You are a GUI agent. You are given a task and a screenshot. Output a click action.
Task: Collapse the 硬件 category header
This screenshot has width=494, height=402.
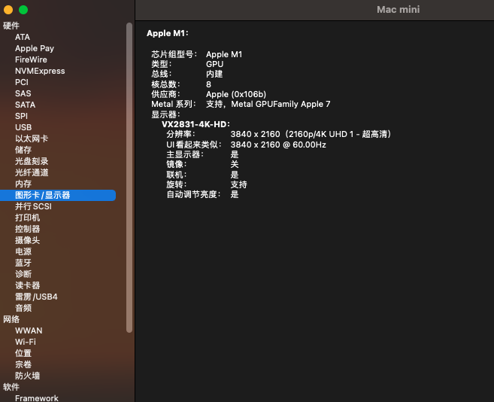11,26
